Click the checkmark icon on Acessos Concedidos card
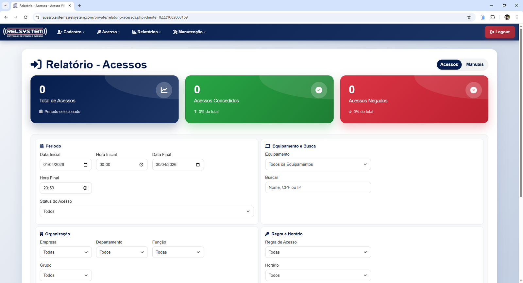Screen dimensions: 523x283 click(319, 90)
